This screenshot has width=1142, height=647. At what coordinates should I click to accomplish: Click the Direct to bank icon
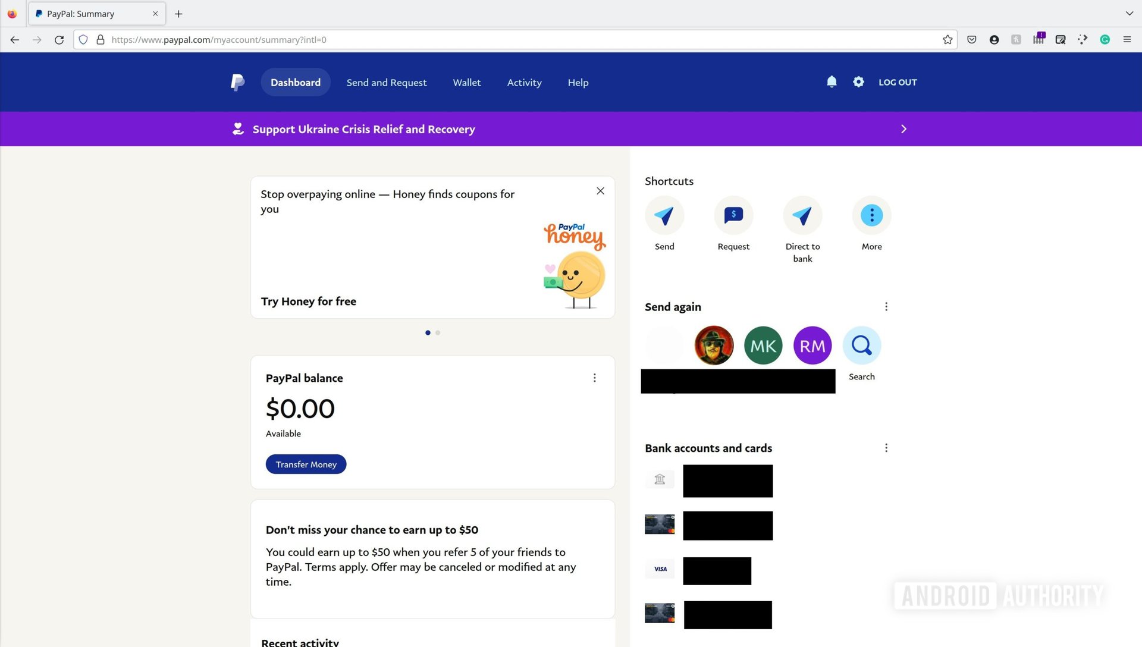pyautogui.click(x=802, y=214)
